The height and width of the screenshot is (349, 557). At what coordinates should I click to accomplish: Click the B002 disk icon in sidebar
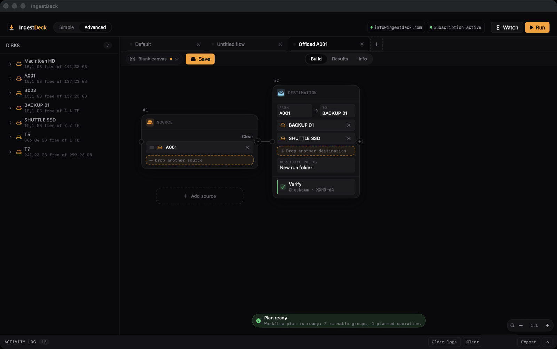[19, 93]
